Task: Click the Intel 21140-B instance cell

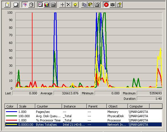Action: click(74, 125)
